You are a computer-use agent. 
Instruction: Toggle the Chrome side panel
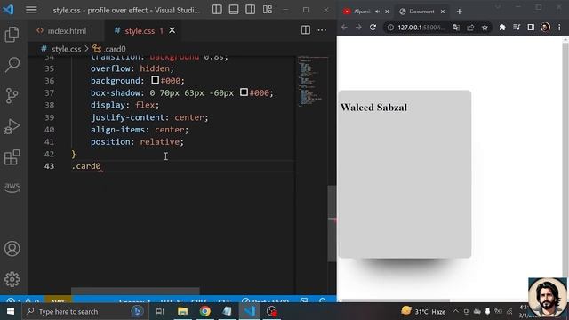(531, 28)
